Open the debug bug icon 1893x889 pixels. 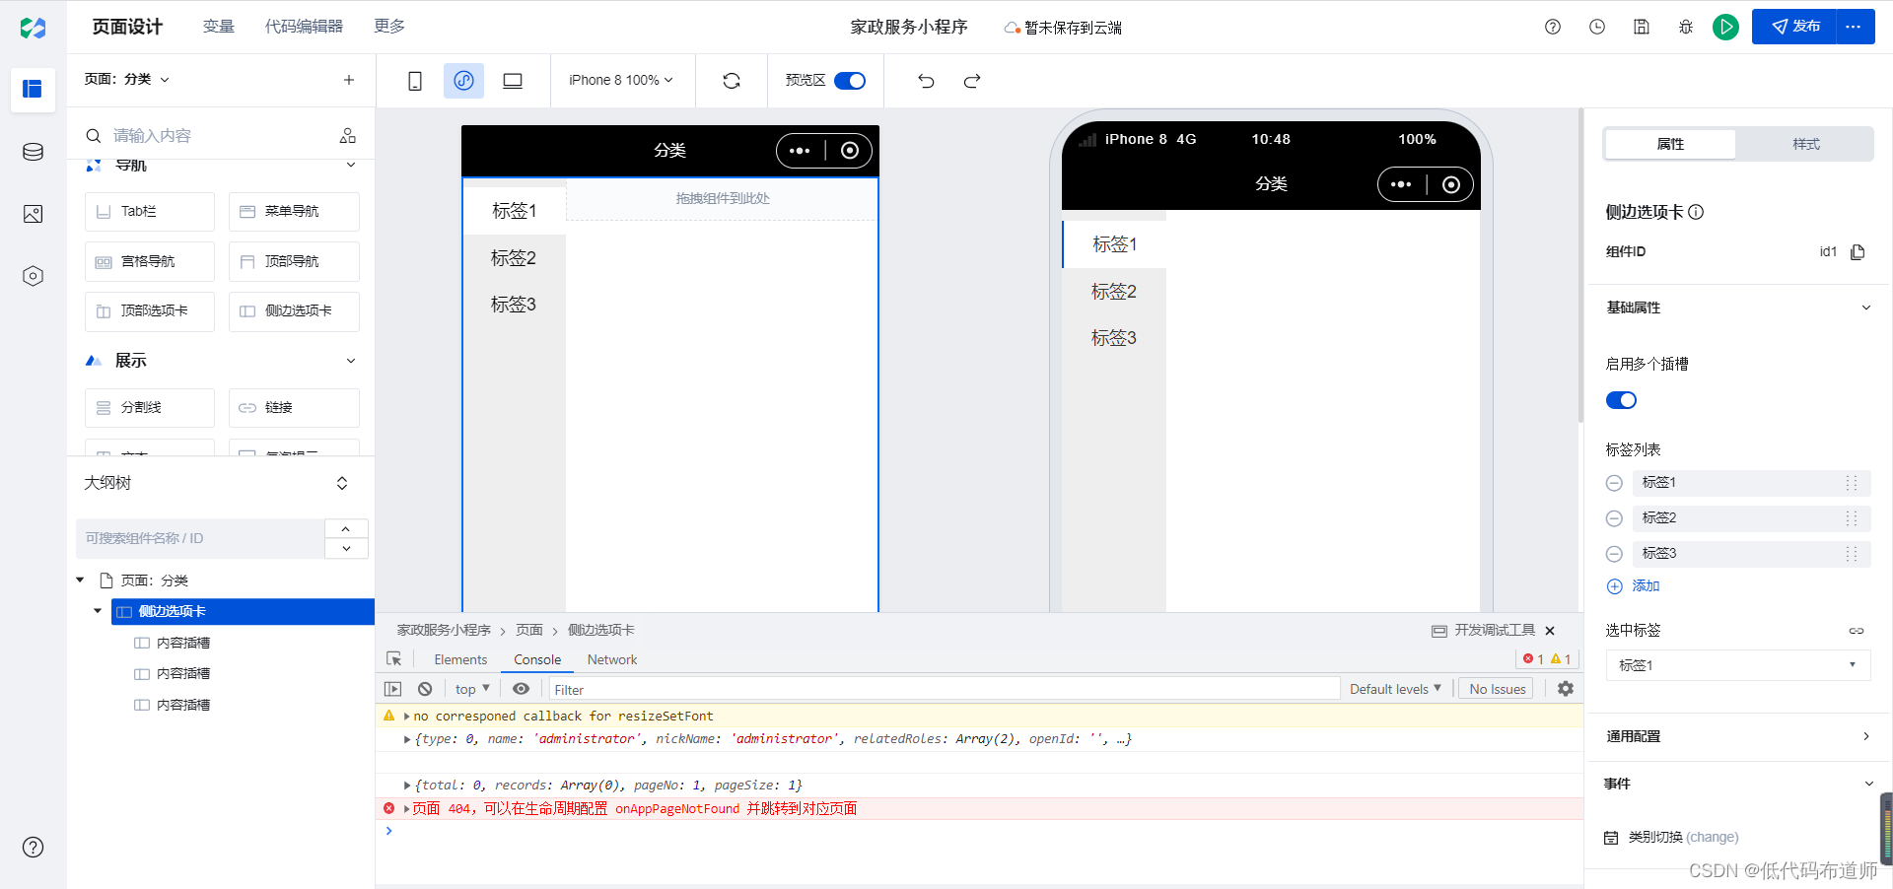[1686, 27]
